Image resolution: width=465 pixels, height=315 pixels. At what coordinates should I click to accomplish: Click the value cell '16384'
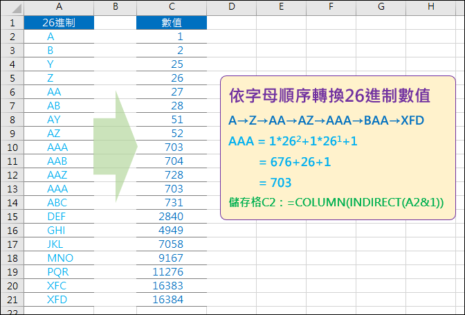pos(172,300)
